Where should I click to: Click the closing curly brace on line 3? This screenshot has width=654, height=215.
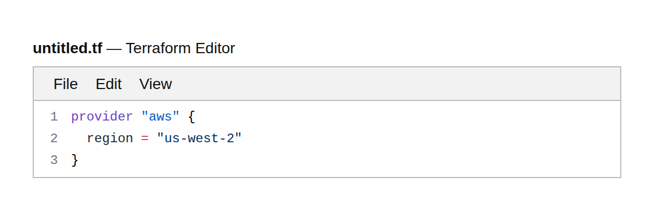[x=75, y=160]
